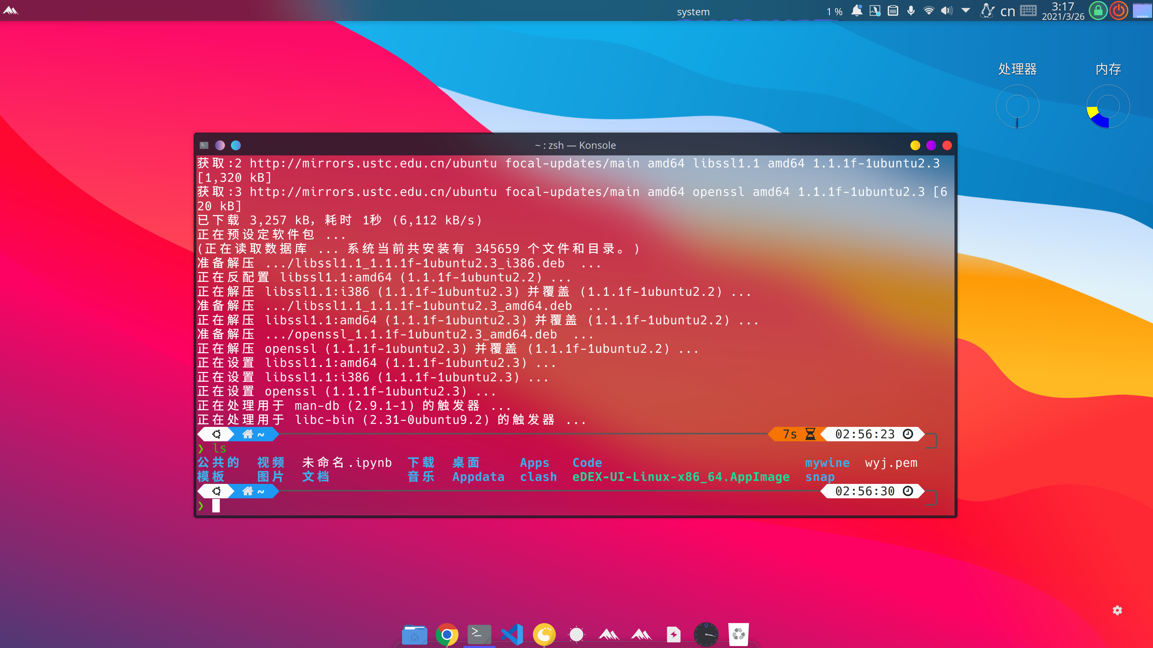
Task: Click 'wyj.pem' file name in terminal
Action: [x=891, y=463]
